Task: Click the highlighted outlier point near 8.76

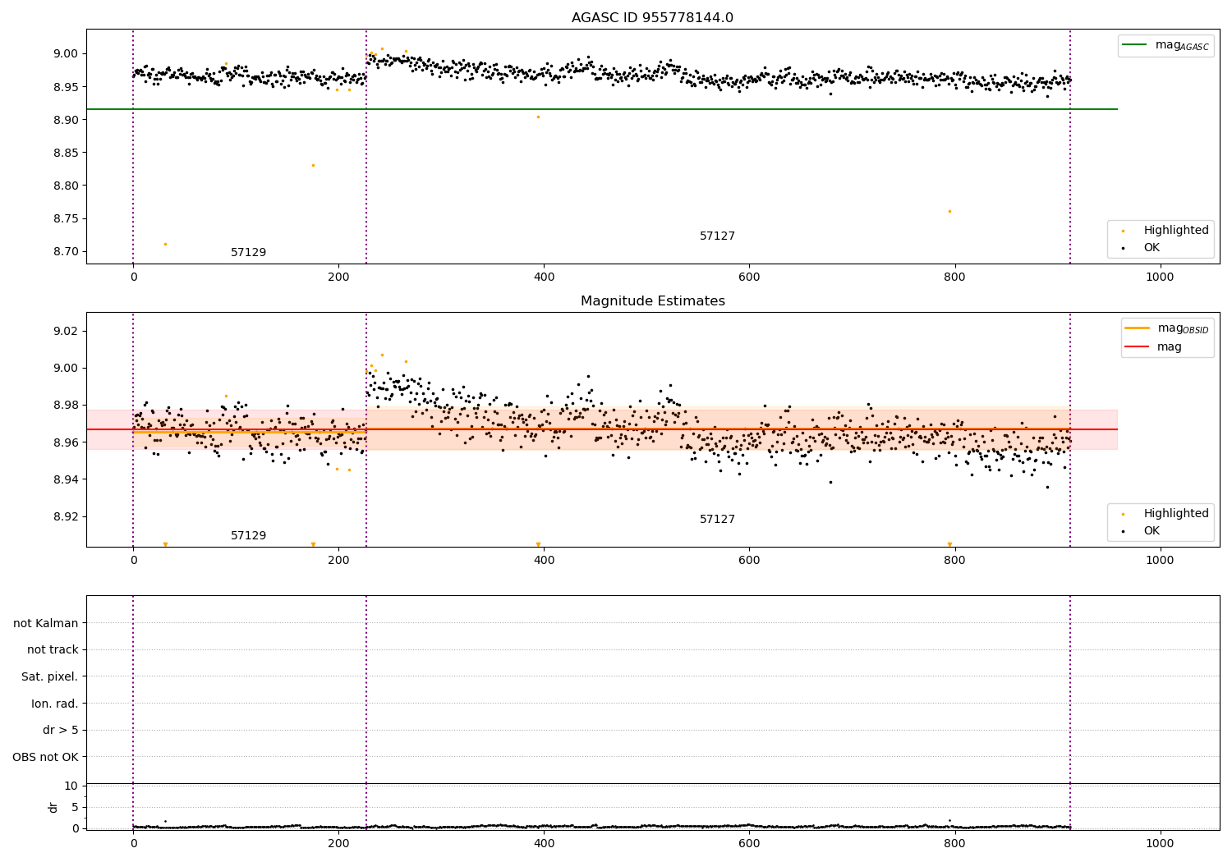Action: point(949,211)
